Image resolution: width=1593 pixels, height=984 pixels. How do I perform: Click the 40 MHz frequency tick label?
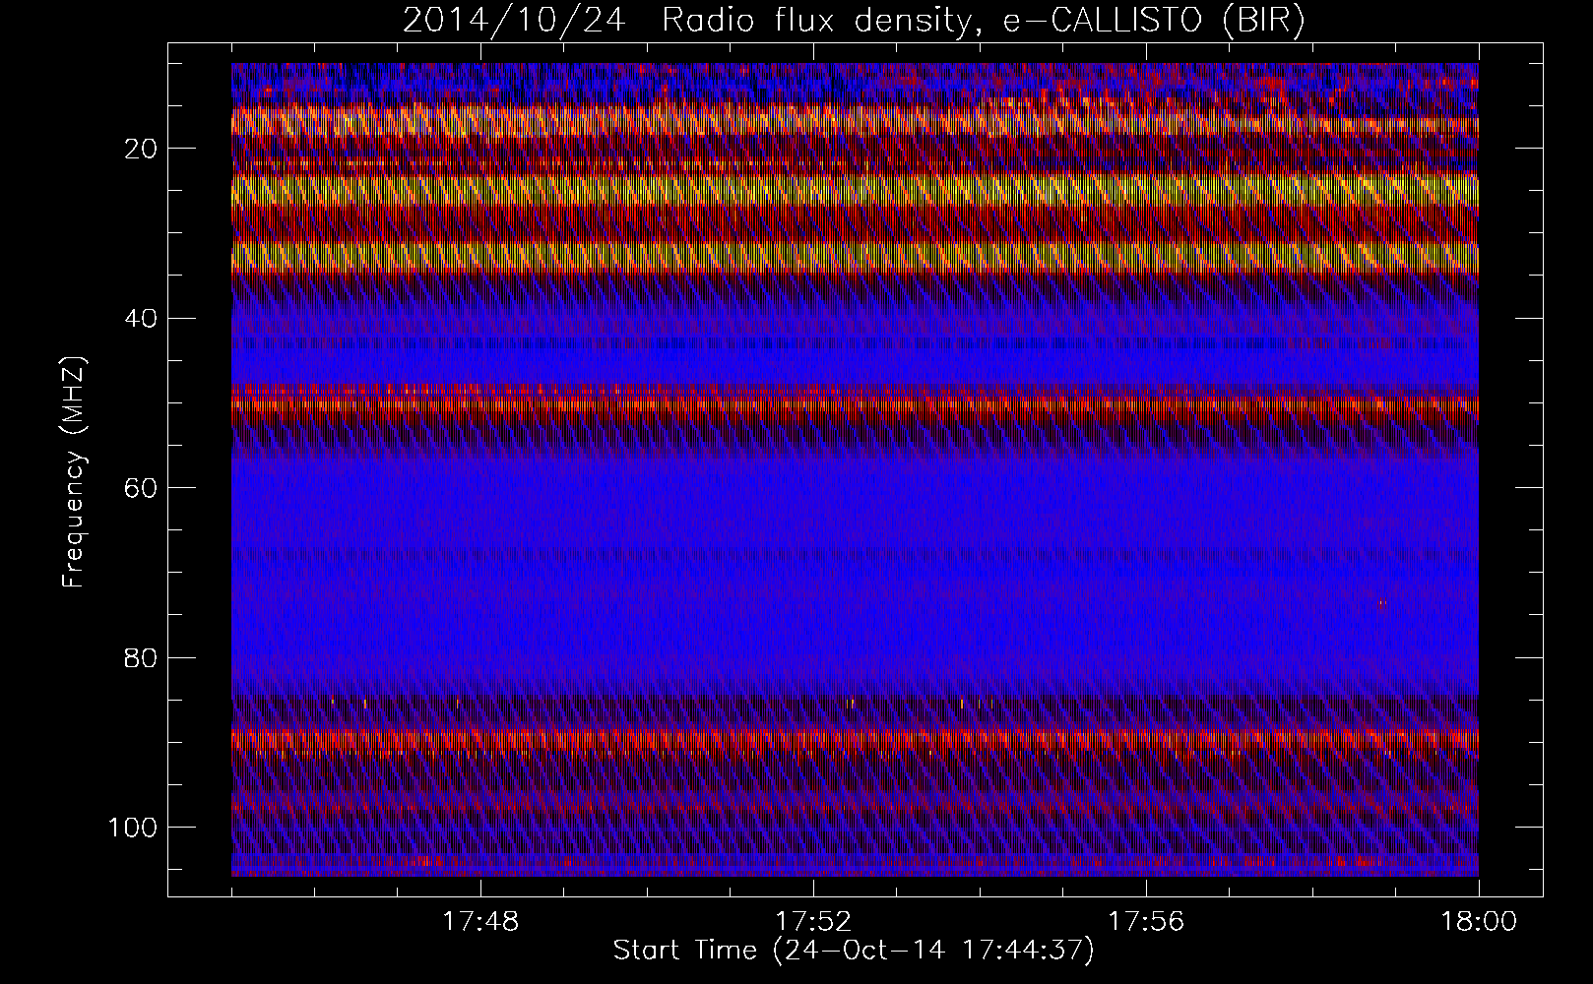coord(142,318)
